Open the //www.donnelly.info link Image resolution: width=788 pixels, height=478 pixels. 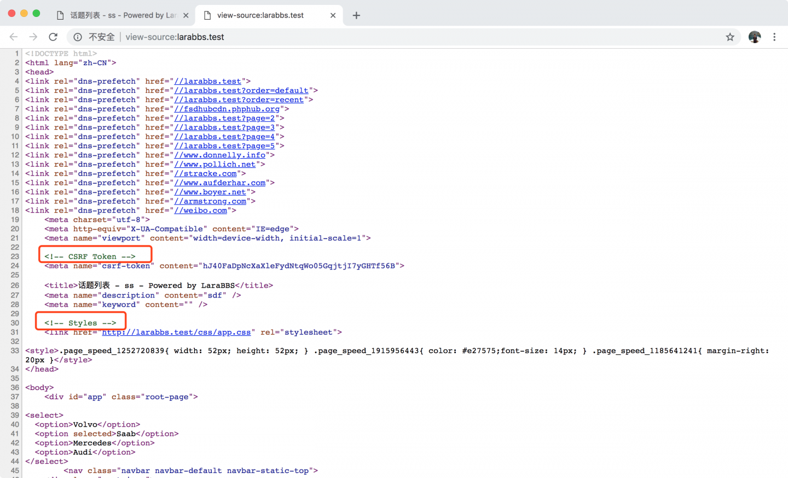220,155
